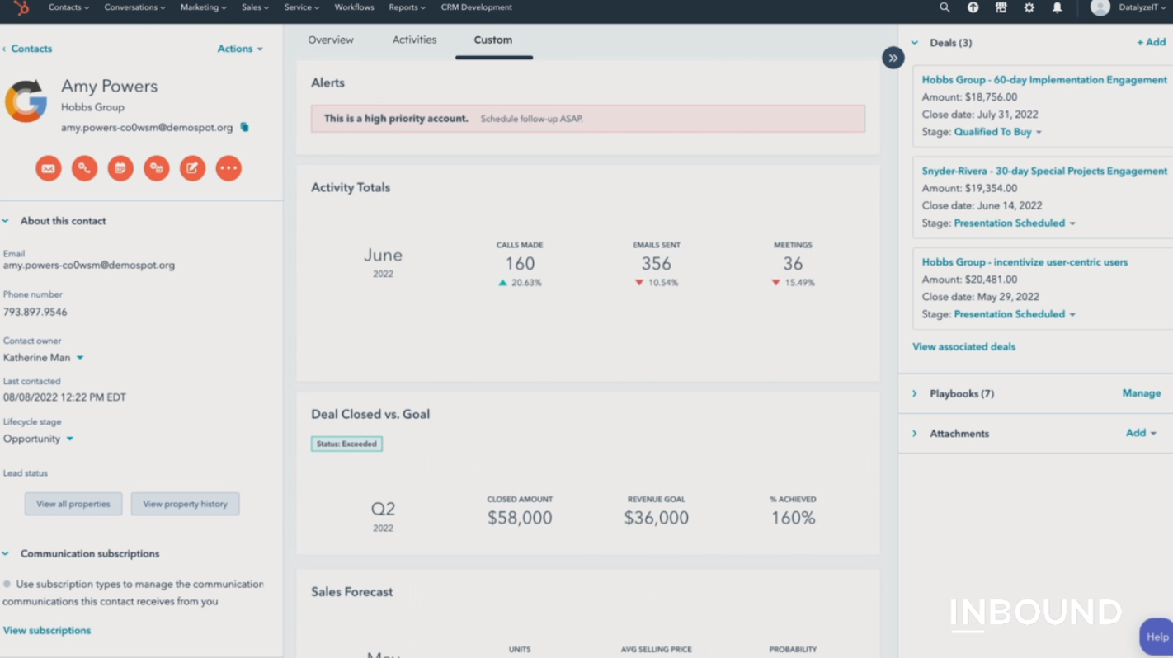The height and width of the screenshot is (658, 1173).
Task: Open the Marketing menu
Action: 203,7
